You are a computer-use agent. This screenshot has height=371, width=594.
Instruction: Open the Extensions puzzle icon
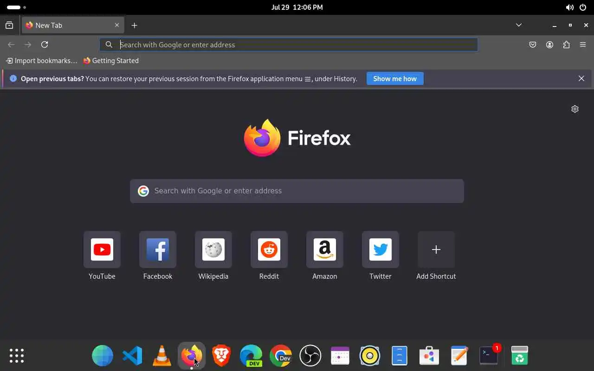click(566, 45)
